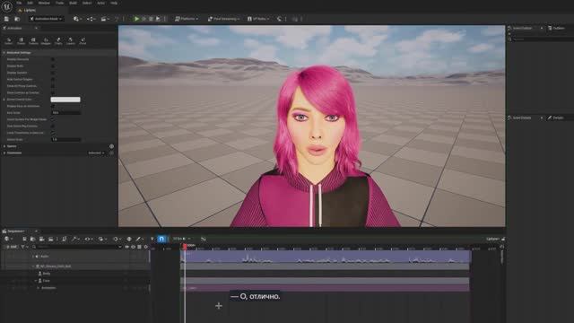Screen dimensions: 574x323
Task: Switch to the Anim Details tab
Action: 522,118
